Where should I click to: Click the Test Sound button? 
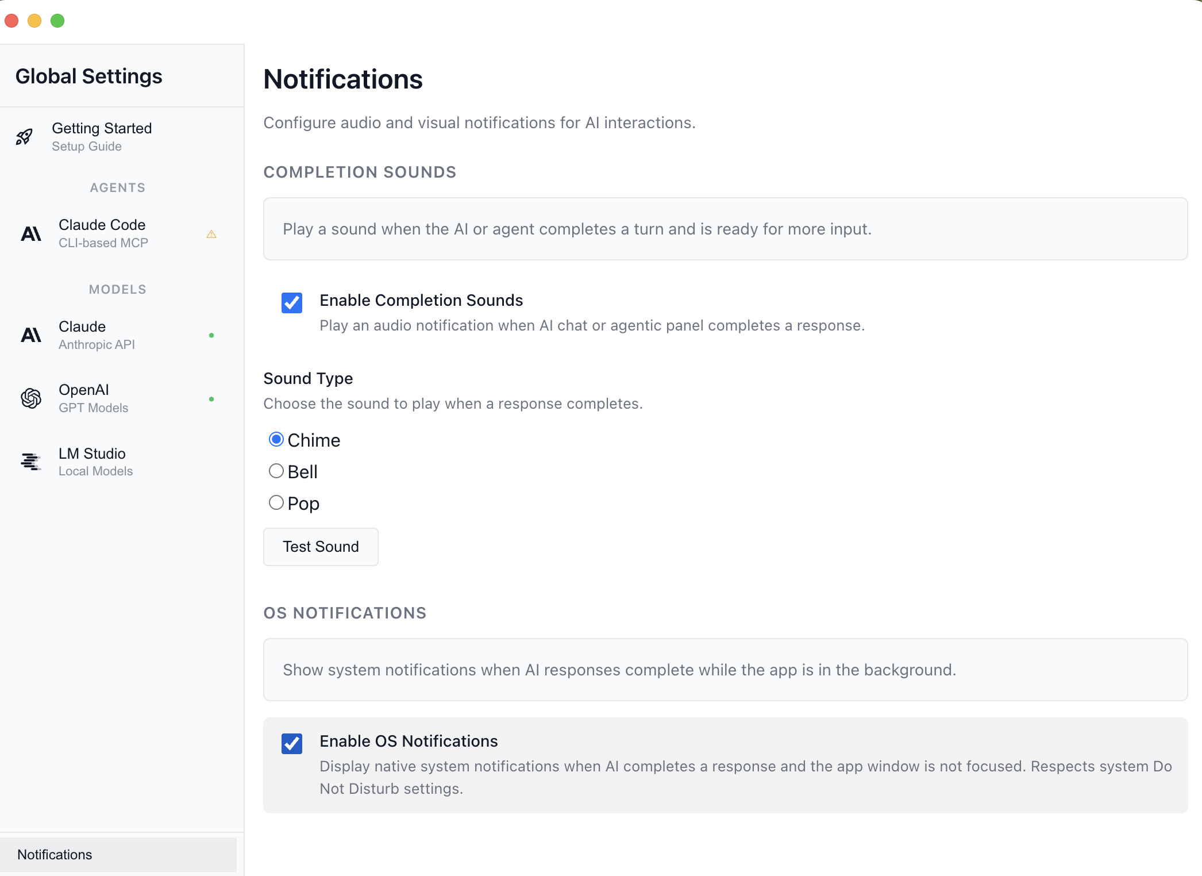click(x=321, y=547)
